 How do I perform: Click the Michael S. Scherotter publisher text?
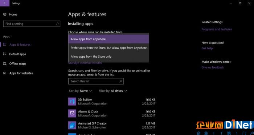(92, 127)
